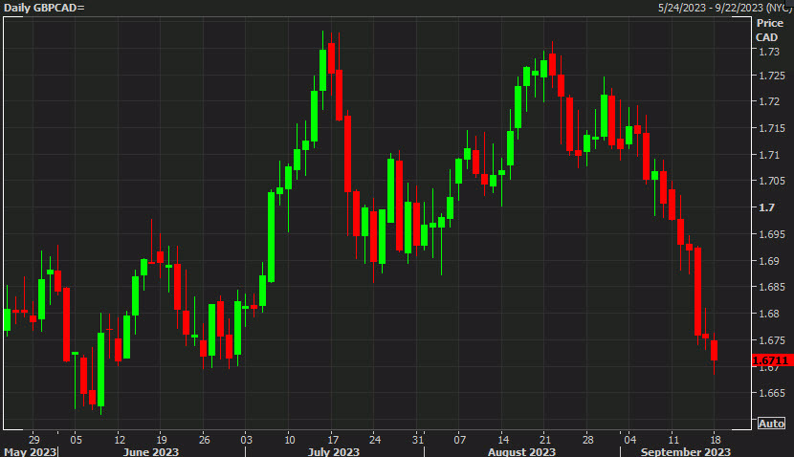Click the 29 date tick label
Image resolution: width=794 pixels, height=457 pixels.
pos(33,439)
